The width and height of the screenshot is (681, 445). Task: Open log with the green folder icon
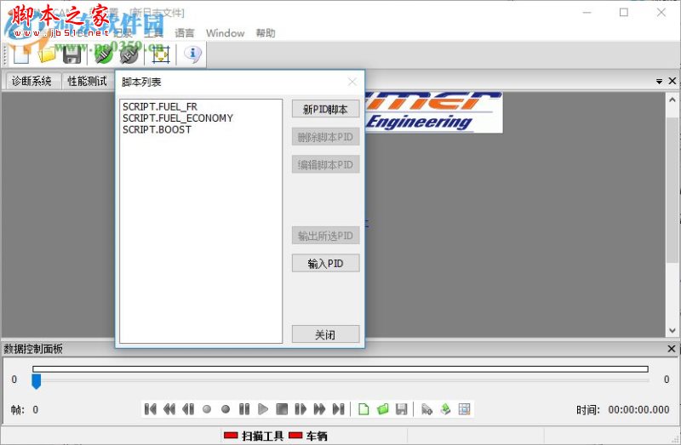(382, 409)
